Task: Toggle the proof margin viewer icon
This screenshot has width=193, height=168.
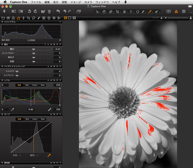Action: point(74,18)
